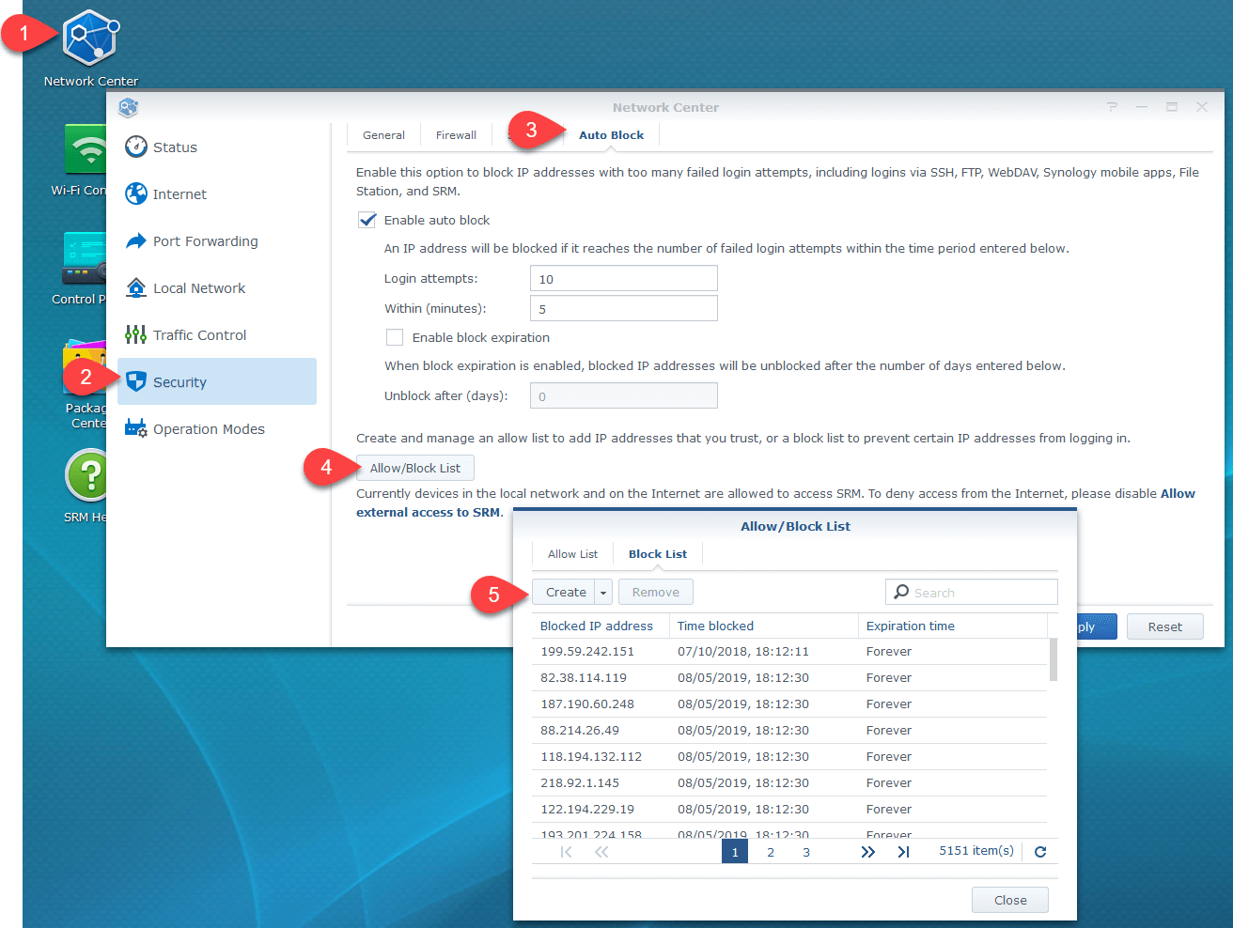This screenshot has height=928, width=1233.
Task: Enable block expiration checkbox
Action: pyautogui.click(x=395, y=337)
